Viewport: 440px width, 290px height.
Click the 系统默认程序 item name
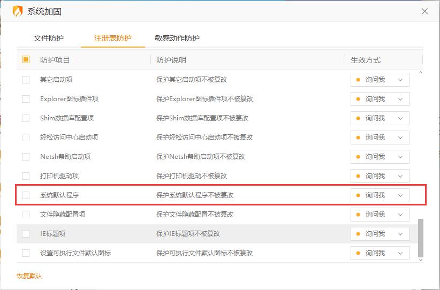[x=59, y=195]
